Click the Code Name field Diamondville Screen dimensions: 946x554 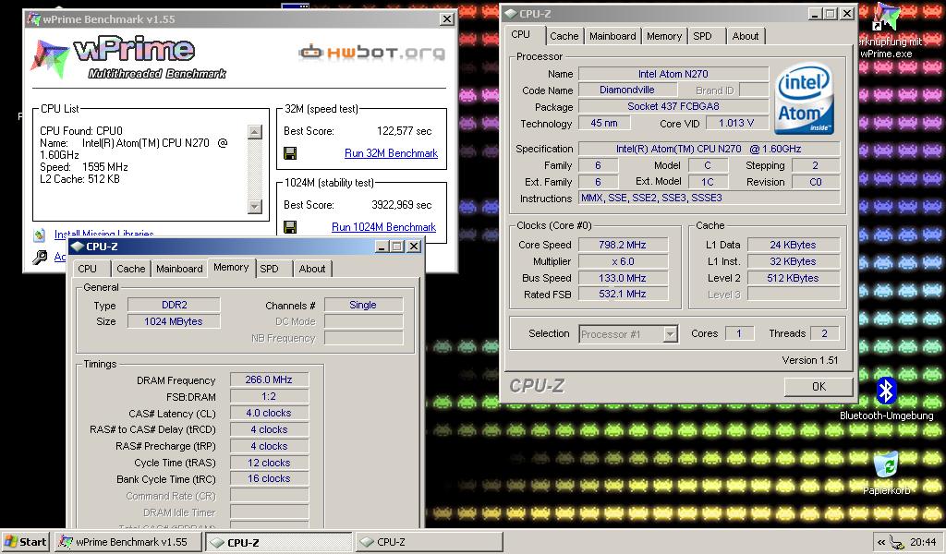coord(627,90)
